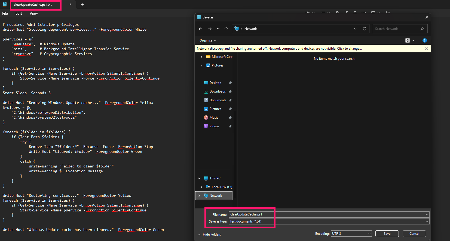The height and width of the screenshot is (241, 450).
Task: Click the Save button
Action: click(x=387, y=234)
